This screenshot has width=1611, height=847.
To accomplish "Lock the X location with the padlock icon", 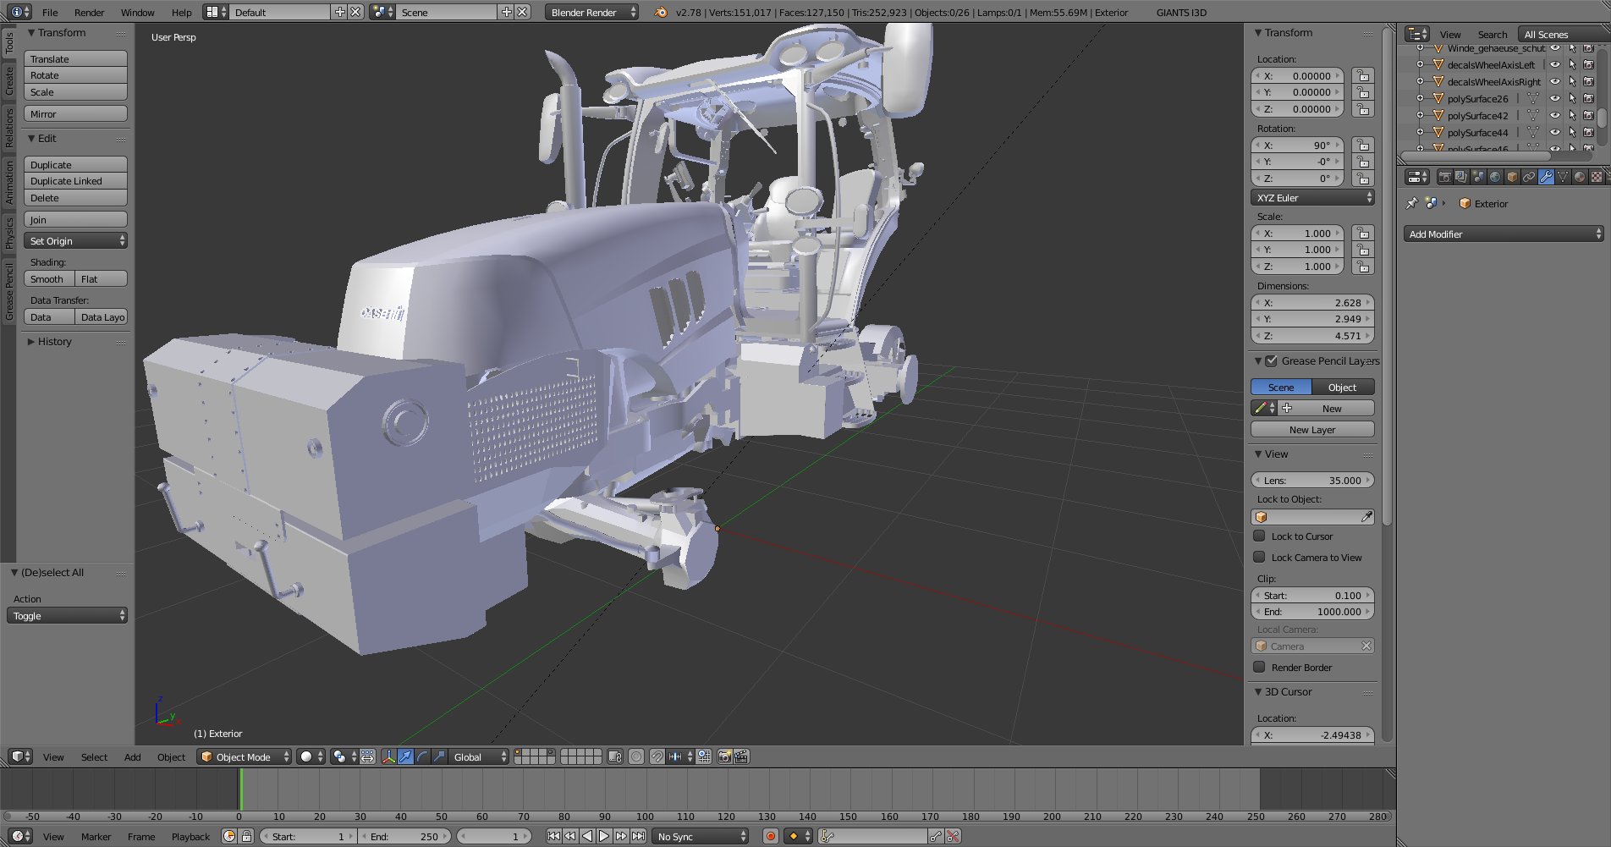I will click(x=1362, y=76).
